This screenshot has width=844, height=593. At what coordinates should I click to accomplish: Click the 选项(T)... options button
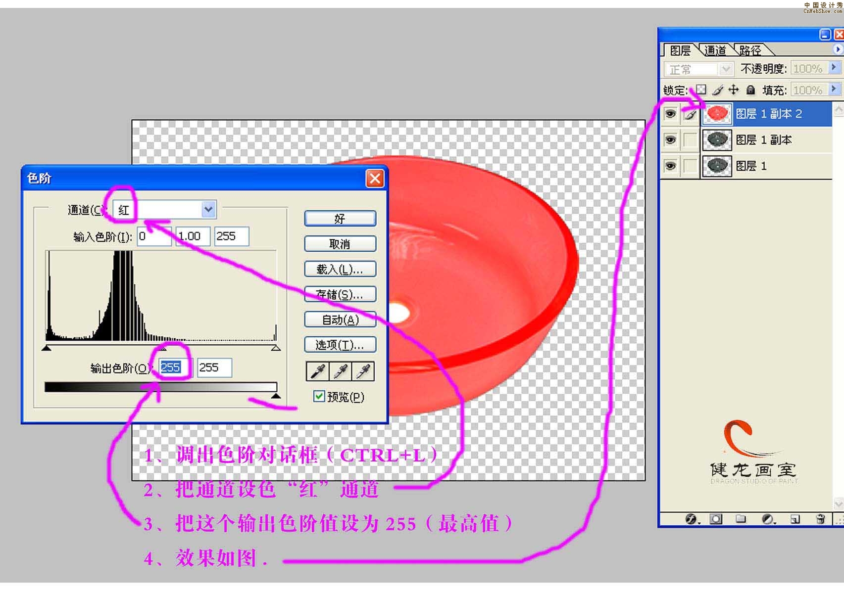click(x=340, y=345)
